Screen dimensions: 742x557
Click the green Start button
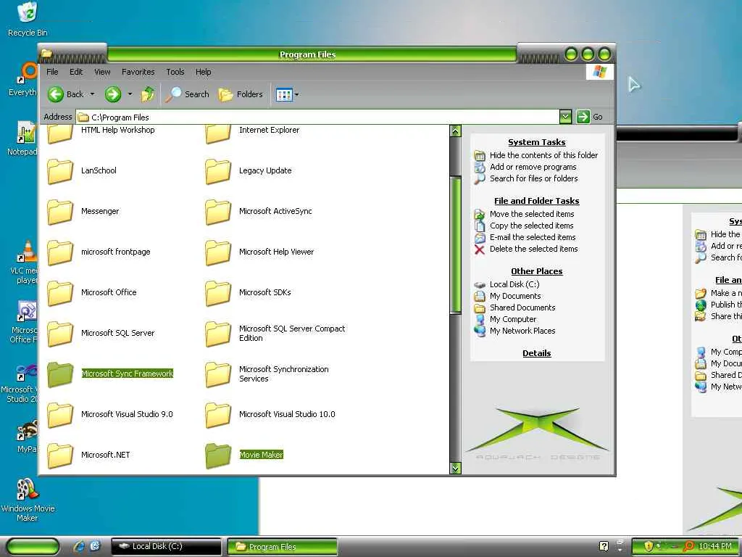coord(32,547)
